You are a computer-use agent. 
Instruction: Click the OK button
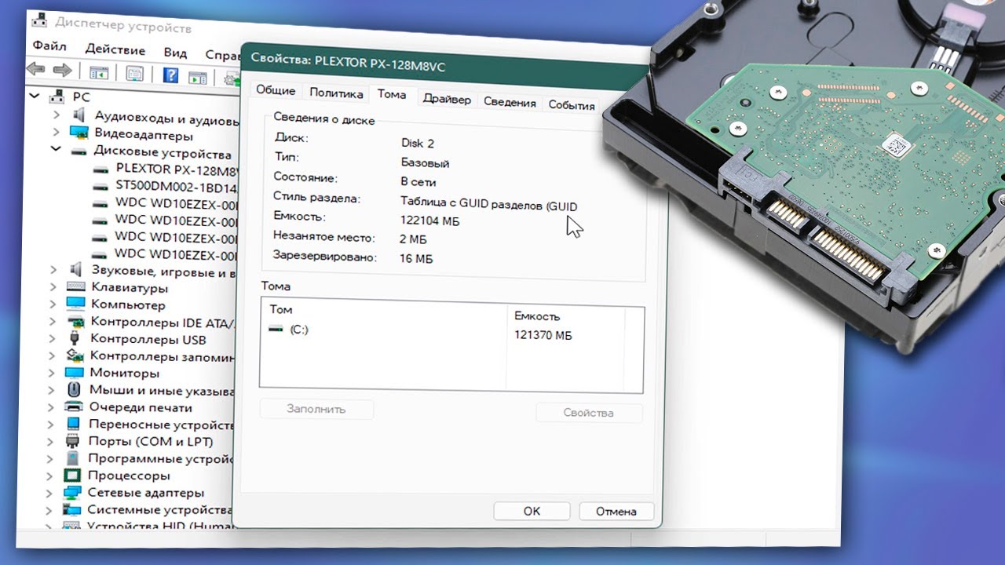coord(532,511)
